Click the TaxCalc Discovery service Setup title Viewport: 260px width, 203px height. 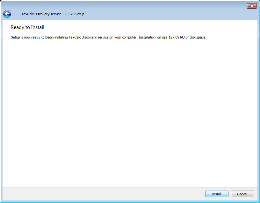(x=53, y=14)
